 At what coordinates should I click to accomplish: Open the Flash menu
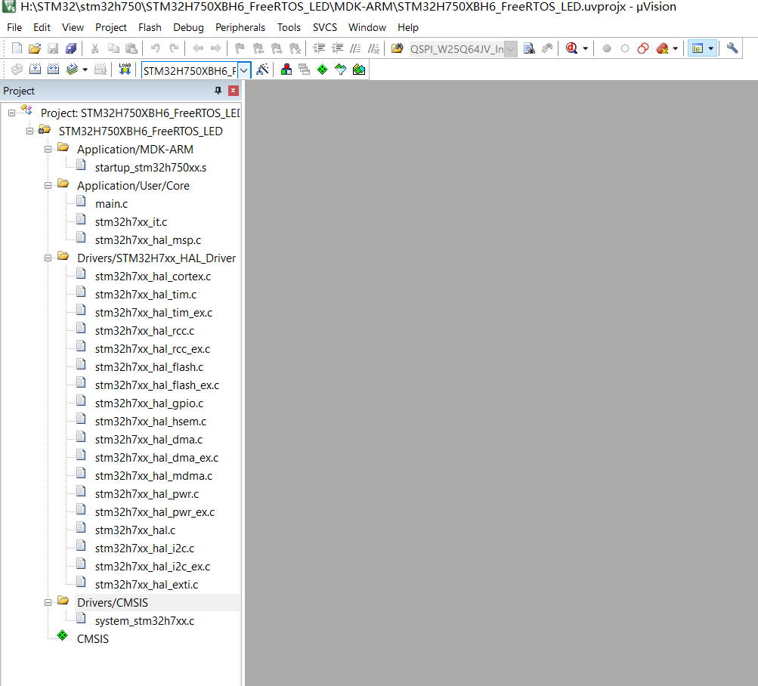click(150, 27)
